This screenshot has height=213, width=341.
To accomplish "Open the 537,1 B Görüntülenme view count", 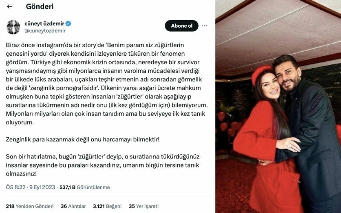I will 84,187.
